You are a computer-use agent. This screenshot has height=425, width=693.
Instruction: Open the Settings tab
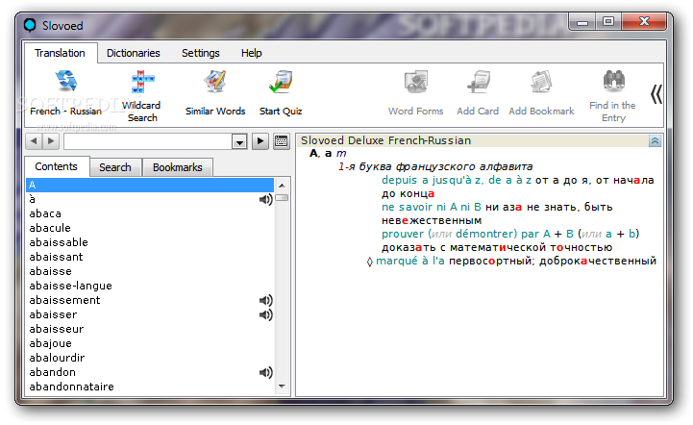pyautogui.click(x=201, y=53)
